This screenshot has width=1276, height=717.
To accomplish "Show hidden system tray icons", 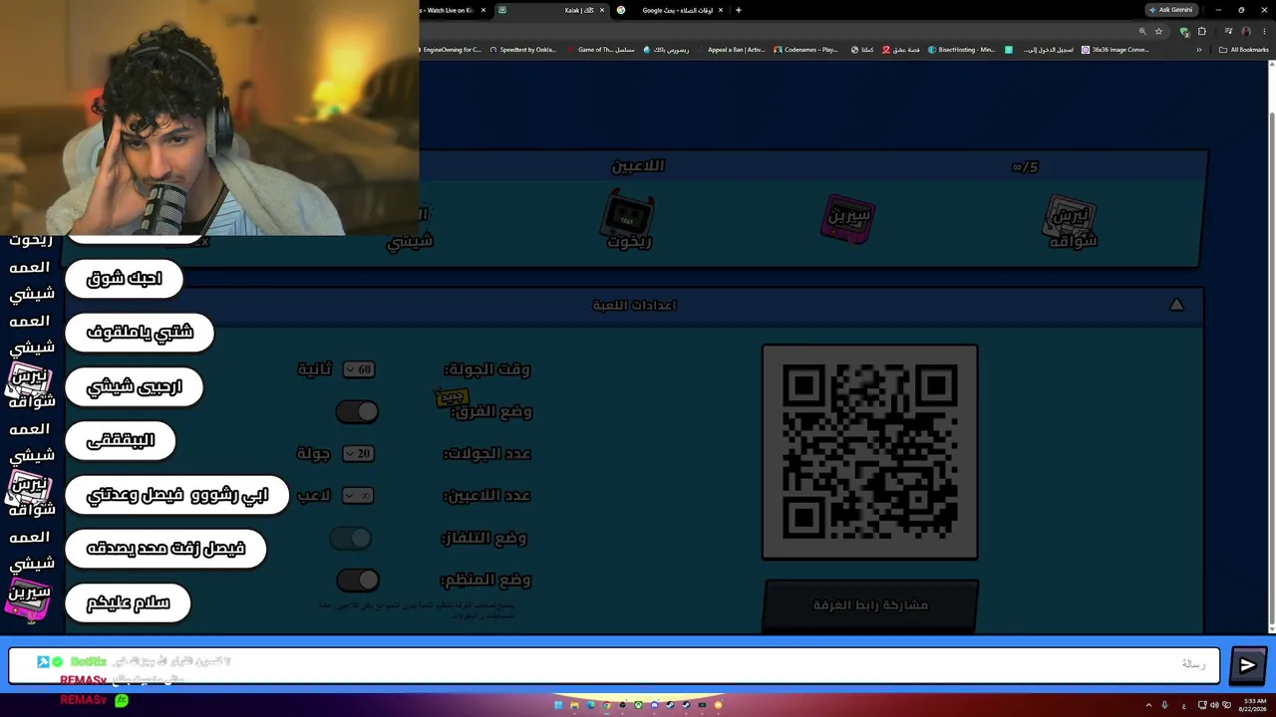I will click(x=1148, y=705).
